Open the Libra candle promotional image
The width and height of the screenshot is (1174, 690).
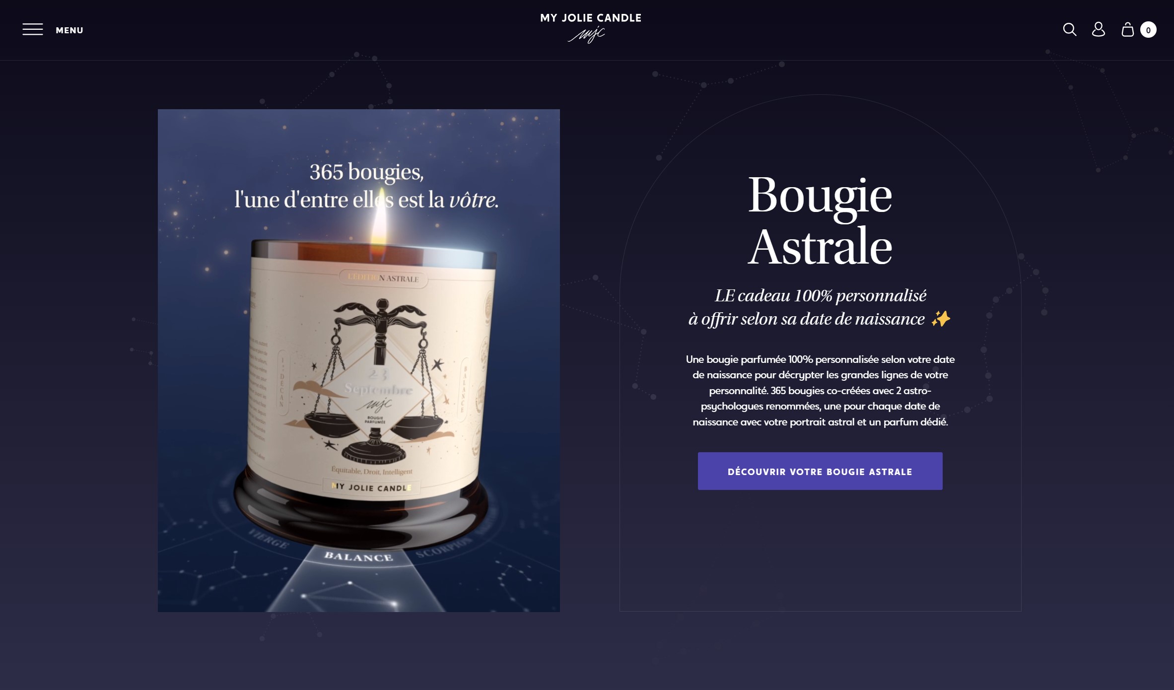point(359,360)
